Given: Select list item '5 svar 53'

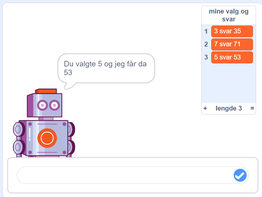Looking at the screenshot, I should pyautogui.click(x=232, y=57).
